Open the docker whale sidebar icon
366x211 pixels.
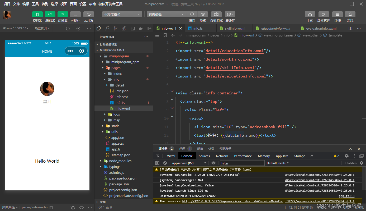coord(141,28)
